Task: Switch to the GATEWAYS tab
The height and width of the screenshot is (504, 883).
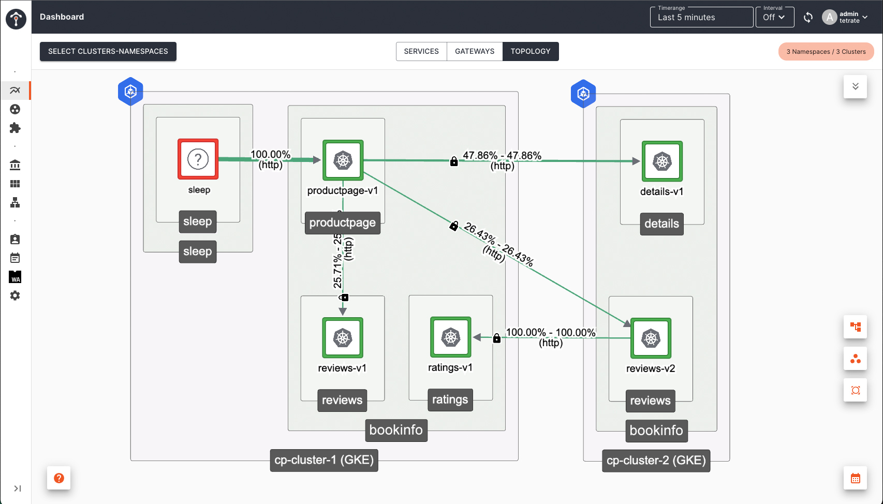Action: coord(475,51)
